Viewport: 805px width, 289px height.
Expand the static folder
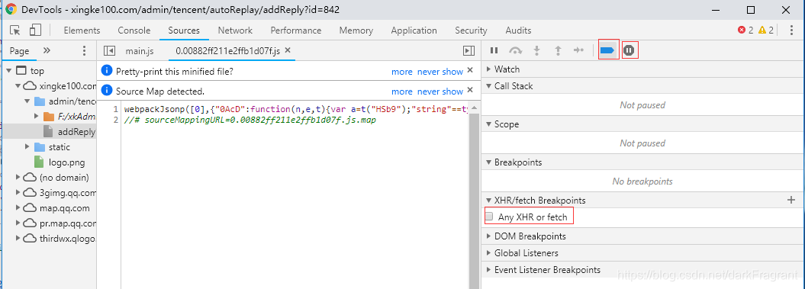(x=27, y=147)
